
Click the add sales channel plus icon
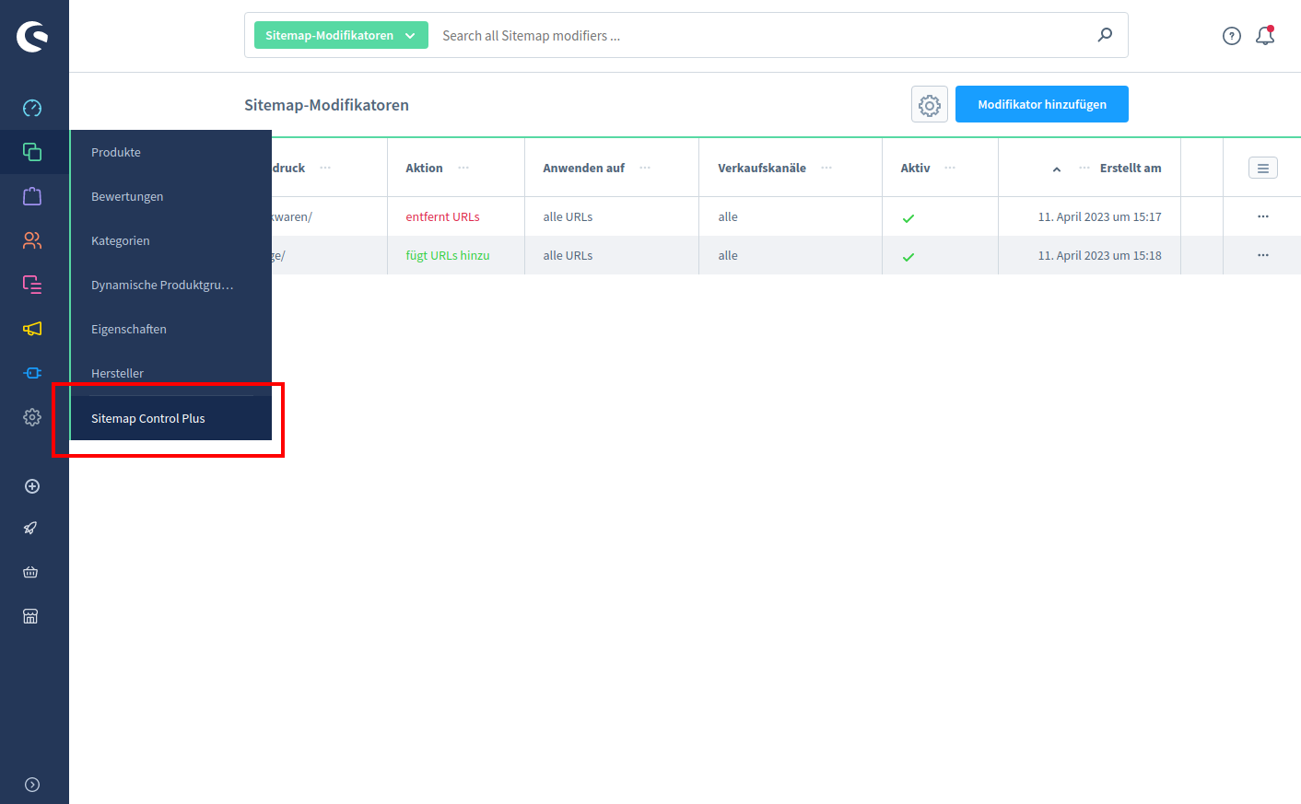[32, 486]
